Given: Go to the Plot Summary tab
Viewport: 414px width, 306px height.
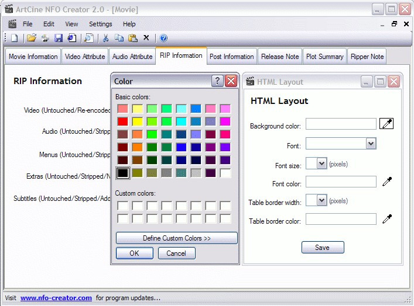Looking at the screenshot, I should (325, 57).
